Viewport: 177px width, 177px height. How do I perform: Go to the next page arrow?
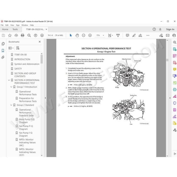[x=42, y=35]
